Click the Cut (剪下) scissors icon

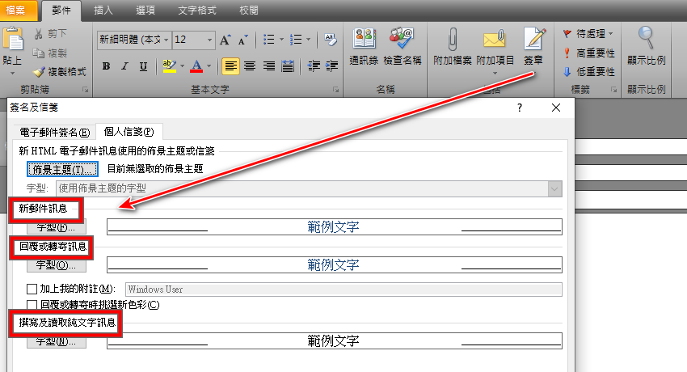[x=39, y=33]
